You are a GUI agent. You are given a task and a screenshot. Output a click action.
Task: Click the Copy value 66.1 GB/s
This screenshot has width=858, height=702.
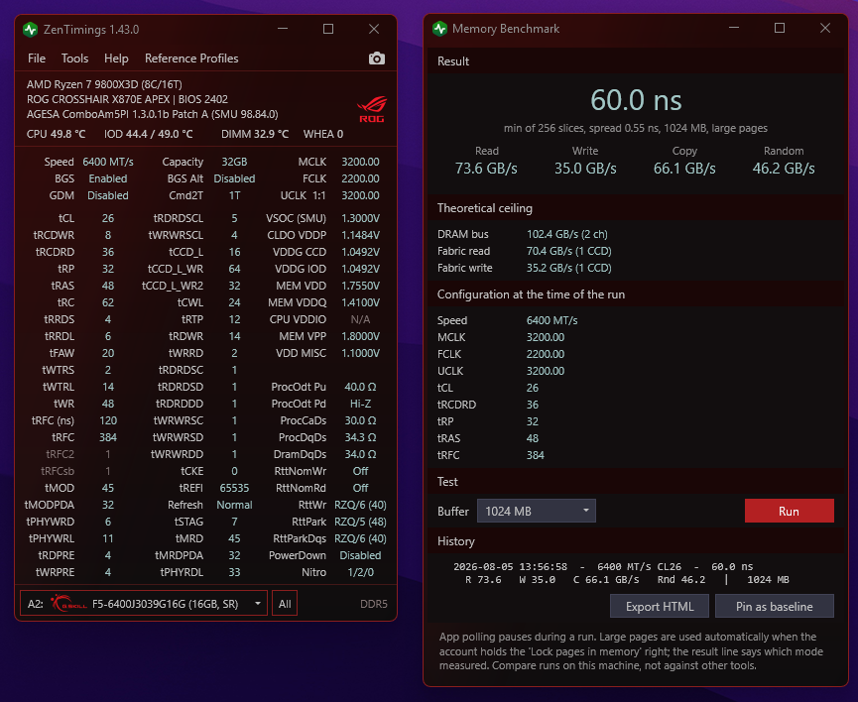[x=684, y=169]
